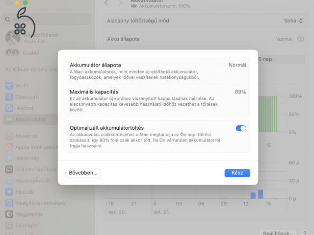The height and width of the screenshot is (235, 314).
Task: Click info icon next to Akku állapota
Action: pos(300,39)
